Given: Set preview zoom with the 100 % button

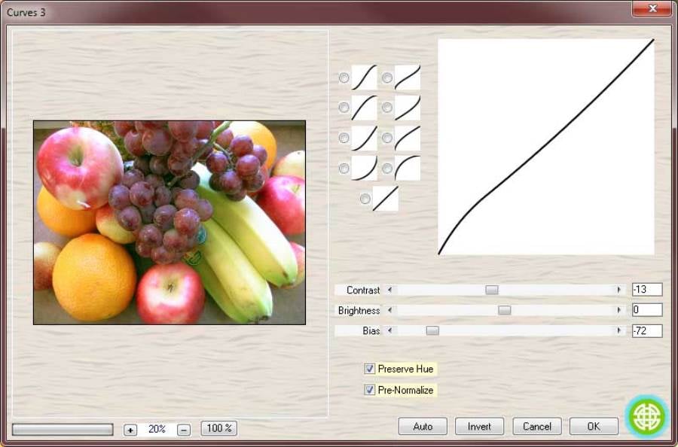Looking at the screenshot, I should point(219,428).
